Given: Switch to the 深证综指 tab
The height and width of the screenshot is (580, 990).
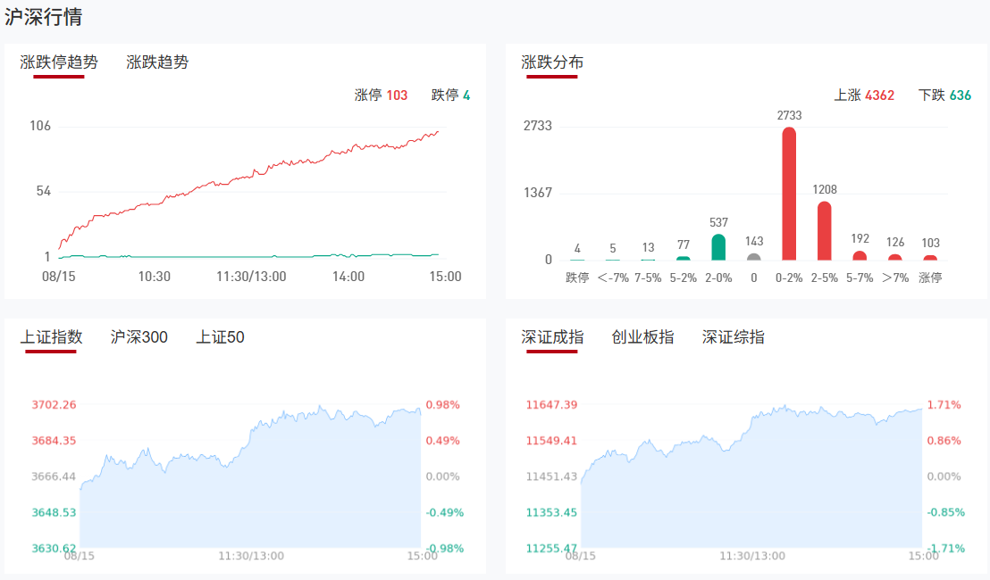Looking at the screenshot, I should coord(733,337).
